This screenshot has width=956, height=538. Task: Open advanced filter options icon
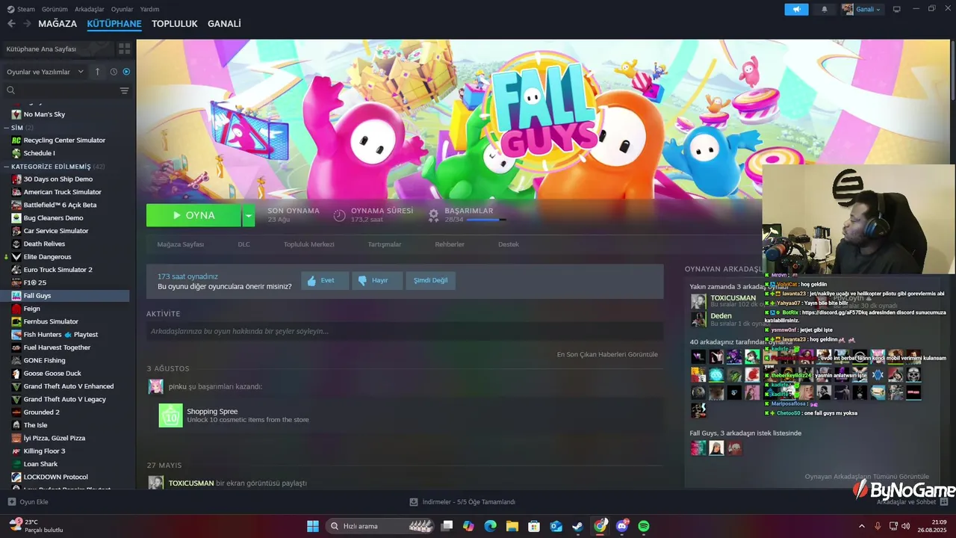[x=124, y=90]
